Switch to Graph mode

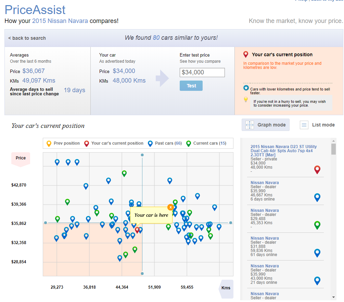(x=266, y=125)
